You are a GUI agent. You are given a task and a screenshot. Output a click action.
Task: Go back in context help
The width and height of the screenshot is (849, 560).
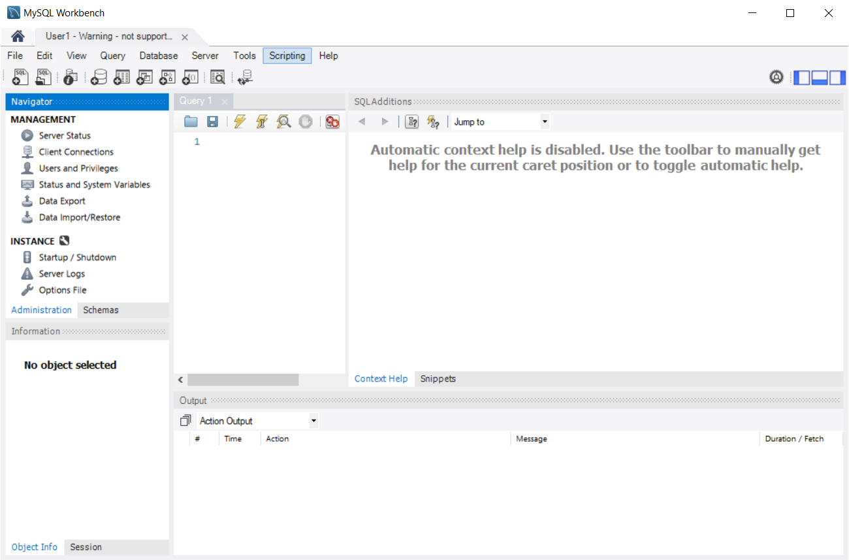[x=362, y=122]
